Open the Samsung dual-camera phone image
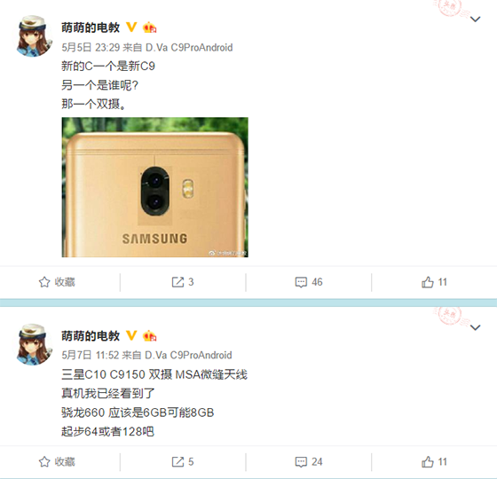This screenshot has width=497, height=479. (154, 187)
